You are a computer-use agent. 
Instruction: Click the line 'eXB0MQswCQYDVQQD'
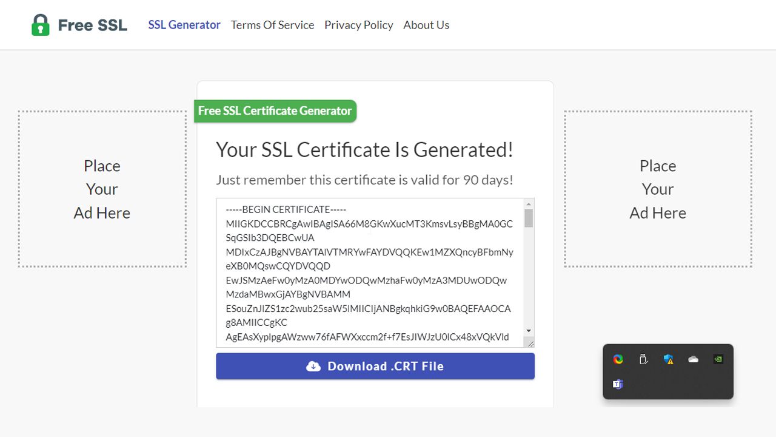tap(278, 266)
